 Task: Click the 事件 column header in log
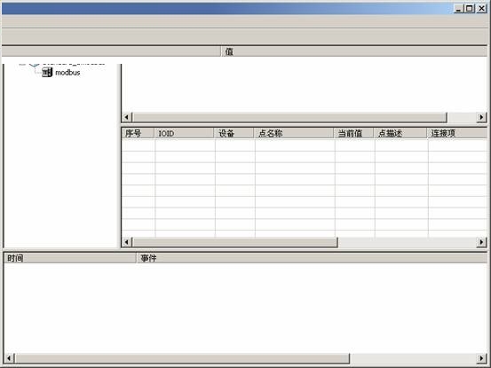coord(312,258)
